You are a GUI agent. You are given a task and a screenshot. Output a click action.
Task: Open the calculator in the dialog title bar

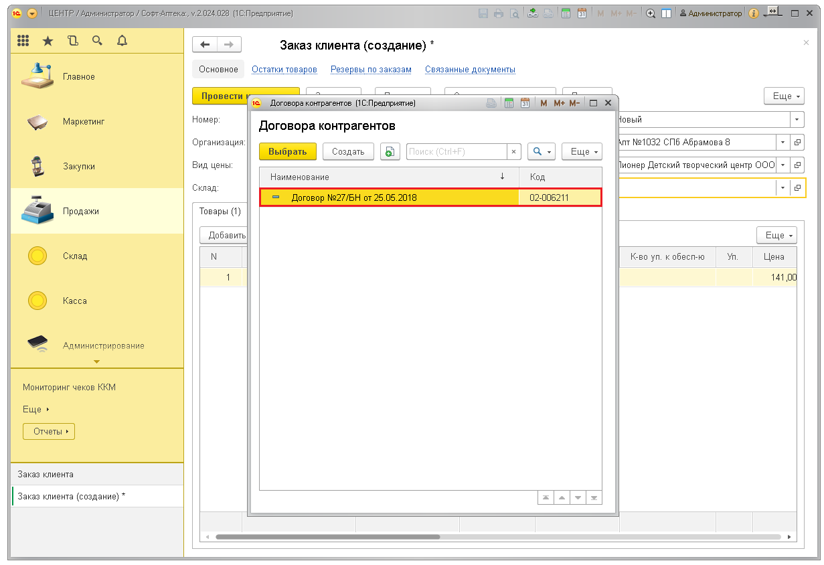(509, 103)
